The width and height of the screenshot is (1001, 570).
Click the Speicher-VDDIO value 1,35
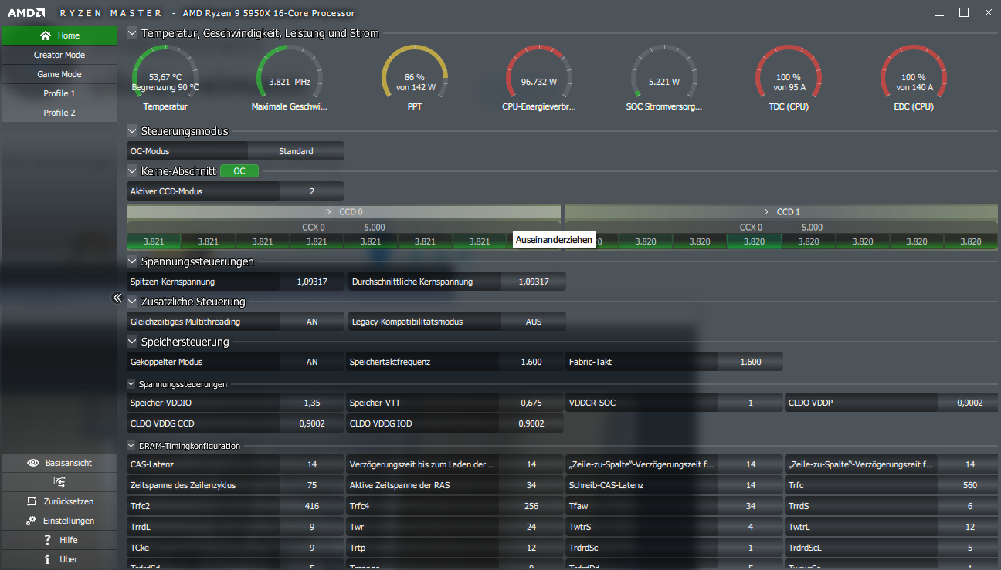point(312,403)
